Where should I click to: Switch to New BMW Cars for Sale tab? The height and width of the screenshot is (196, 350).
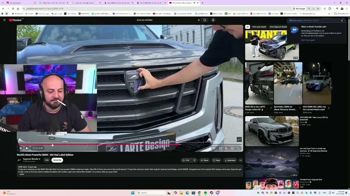119,3
